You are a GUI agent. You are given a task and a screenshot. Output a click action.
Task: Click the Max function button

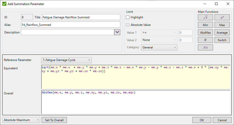[222, 25]
